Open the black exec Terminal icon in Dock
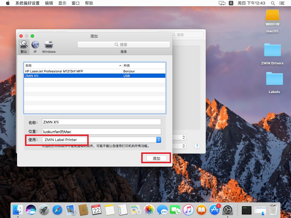The width and height of the screenshot is (291, 218). pyautogui.click(x=247, y=210)
